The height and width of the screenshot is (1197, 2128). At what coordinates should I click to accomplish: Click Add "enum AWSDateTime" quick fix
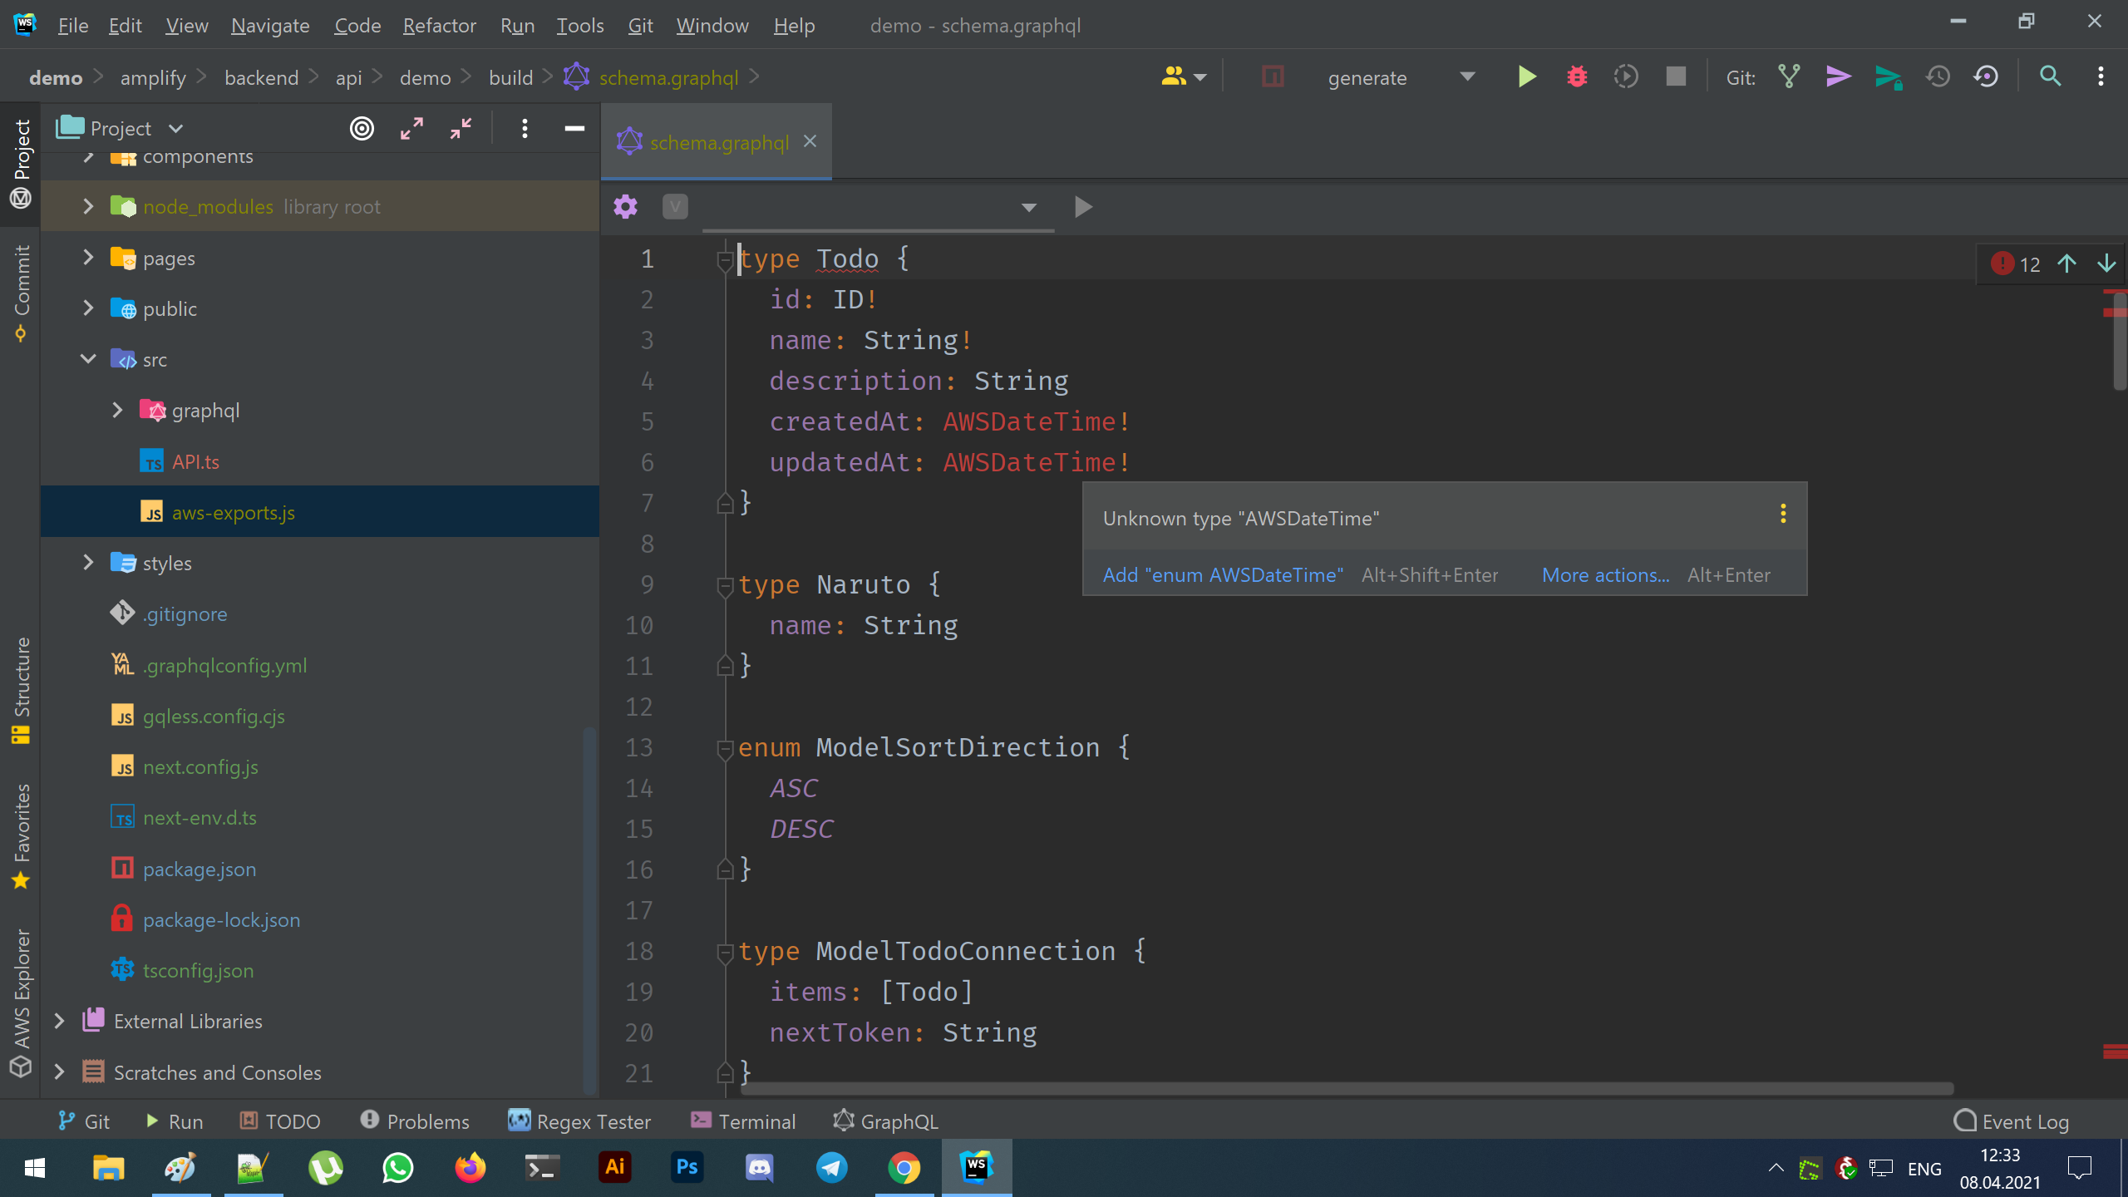click(1223, 574)
